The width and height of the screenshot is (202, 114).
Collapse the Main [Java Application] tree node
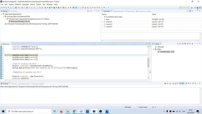tap(2, 14)
